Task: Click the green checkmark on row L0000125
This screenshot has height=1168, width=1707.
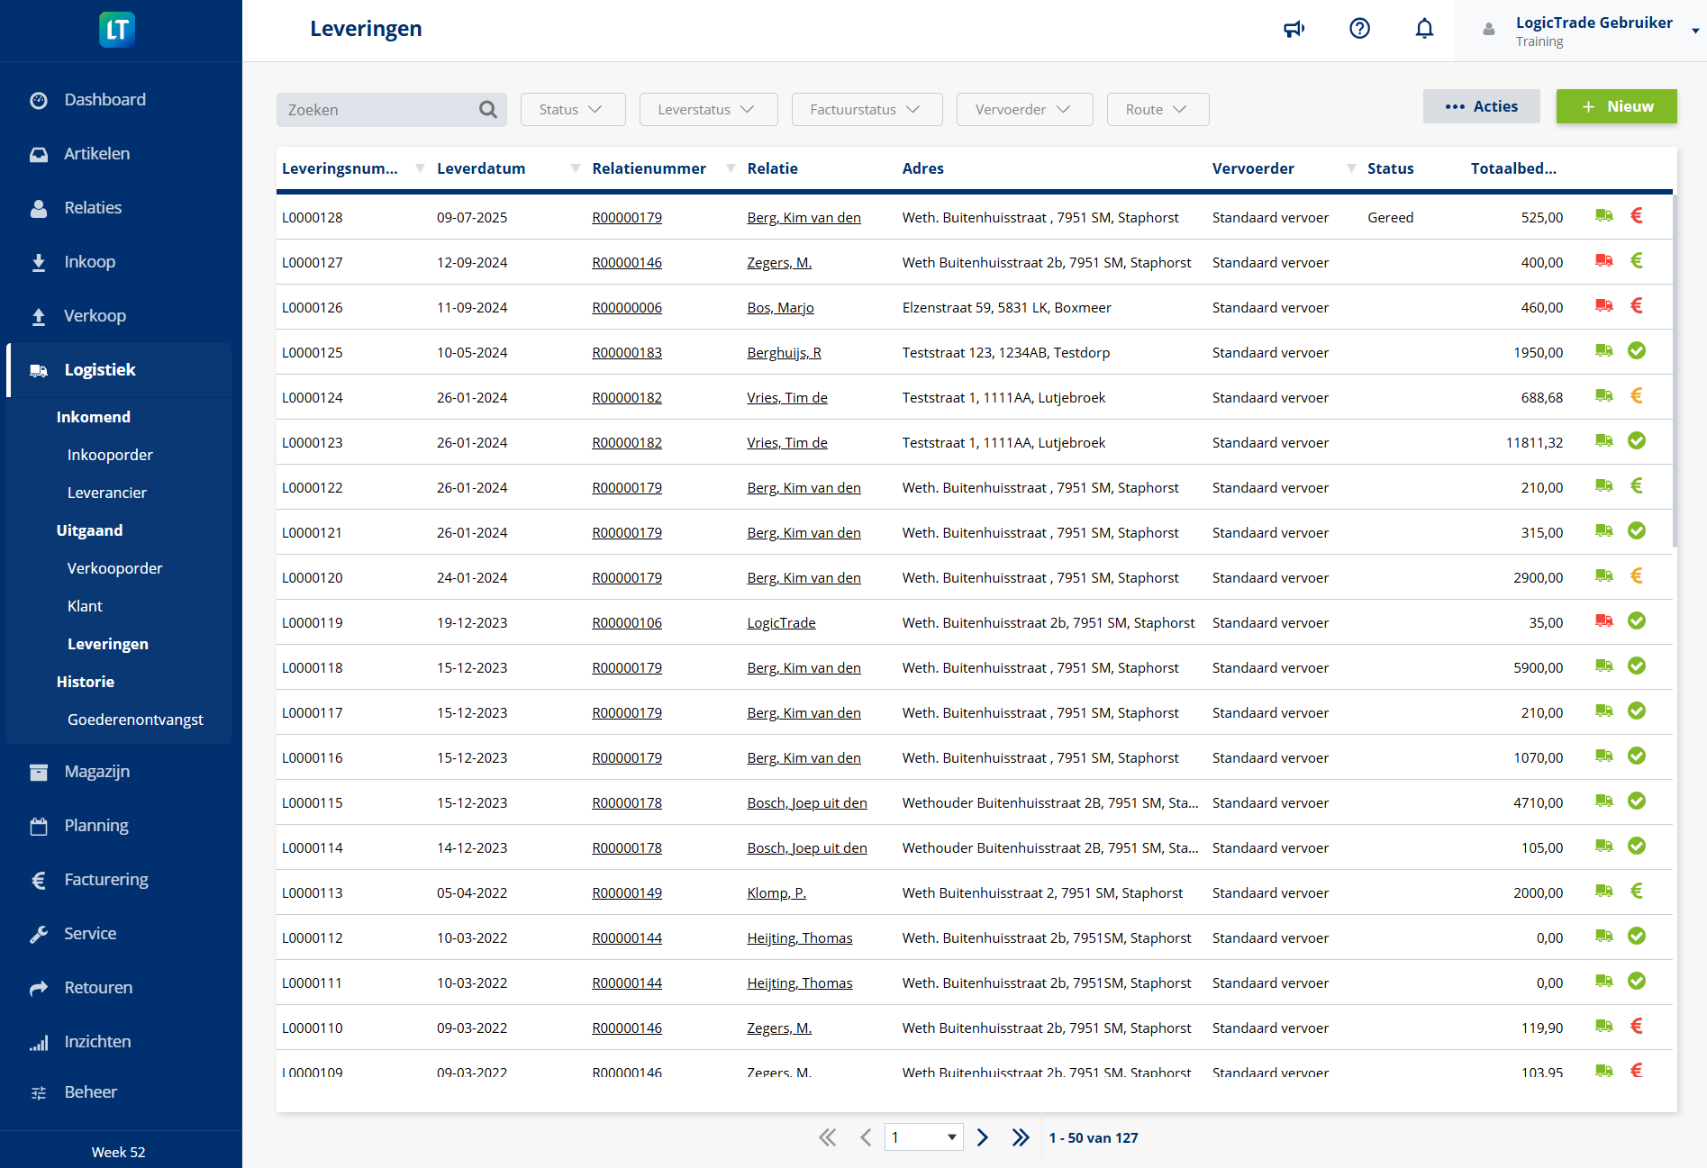Action: click(1638, 350)
